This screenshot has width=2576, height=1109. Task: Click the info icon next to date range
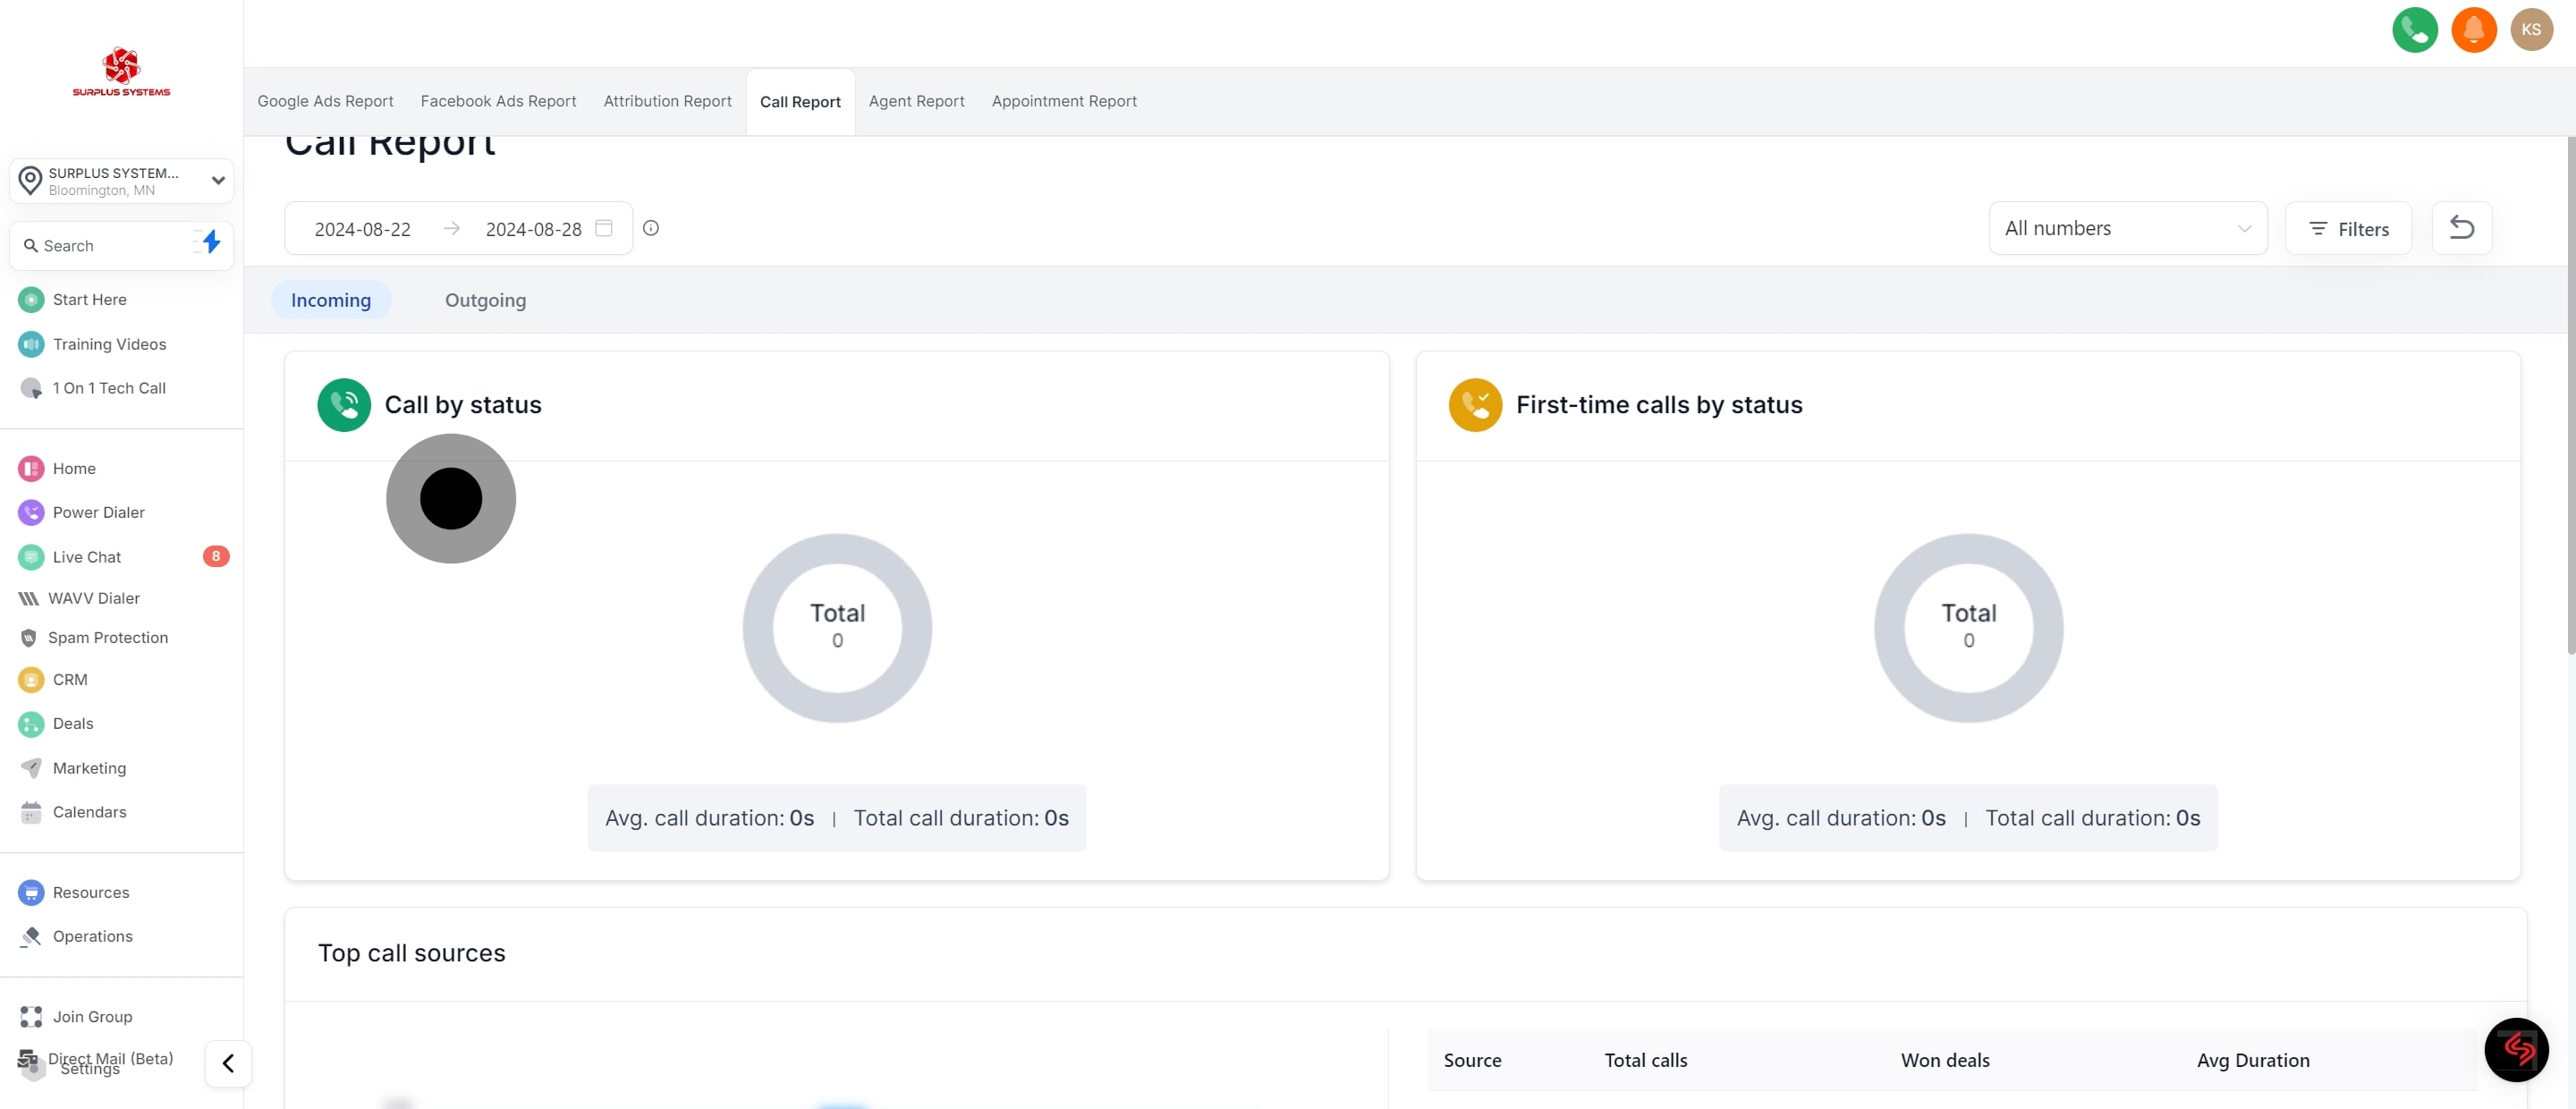pyautogui.click(x=651, y=228)
